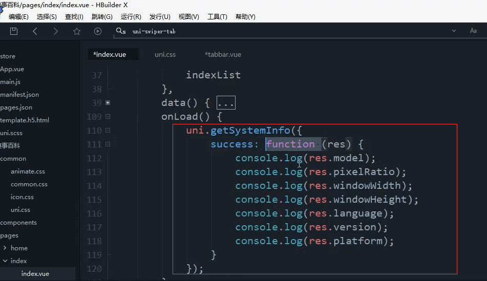Open animate.css in the common folder
The width and height of the screenshot is (487, 281).
tap(28, 171)
